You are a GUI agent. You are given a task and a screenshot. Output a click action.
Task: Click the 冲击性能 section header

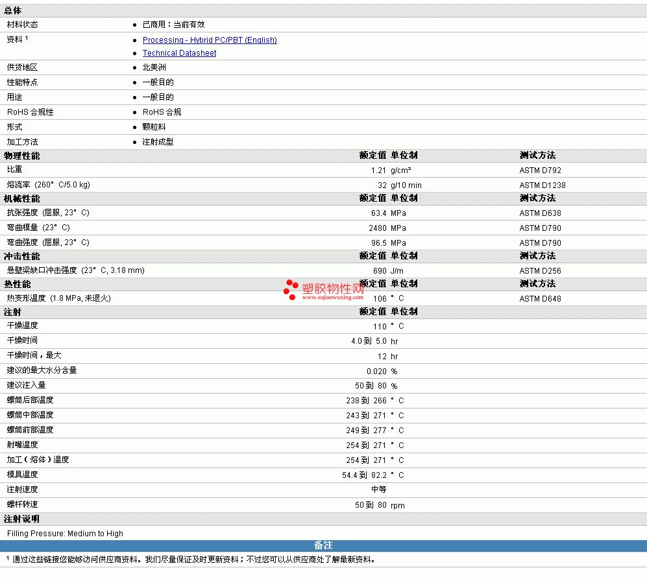tap(22, 257)
